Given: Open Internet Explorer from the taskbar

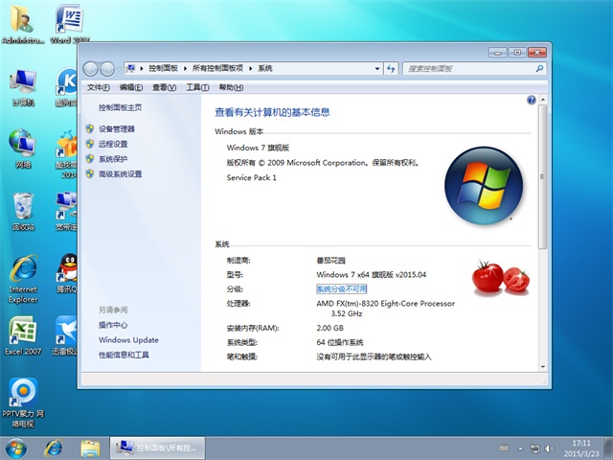Looking at the screenshot, I should 54,448.
